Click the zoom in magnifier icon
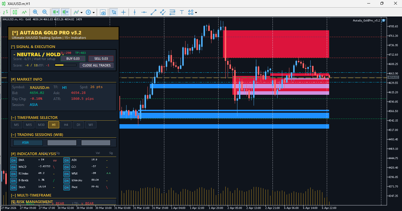The image size is (402, 211). [35, 12]
